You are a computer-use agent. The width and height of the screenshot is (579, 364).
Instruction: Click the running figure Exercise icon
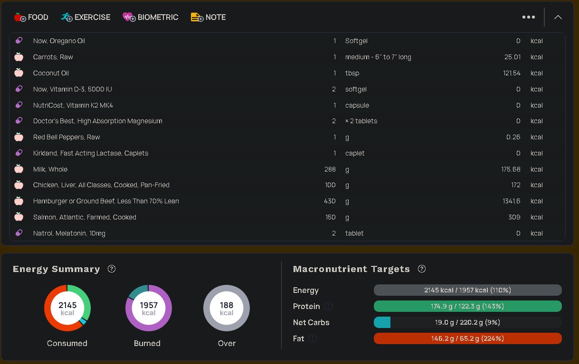point(66,17)
